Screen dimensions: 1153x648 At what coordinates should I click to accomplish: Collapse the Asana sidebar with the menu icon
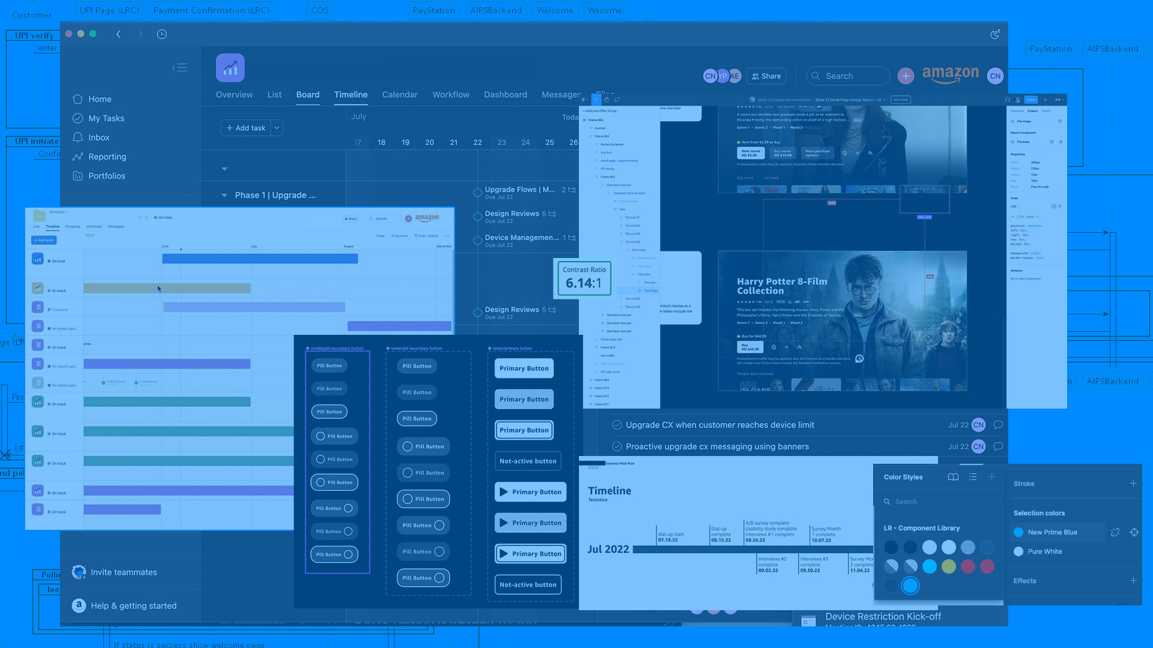180,67
